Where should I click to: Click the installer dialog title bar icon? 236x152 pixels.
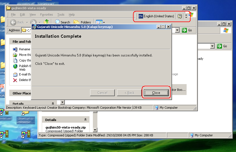pyautogui.click(x=34, y=27)
